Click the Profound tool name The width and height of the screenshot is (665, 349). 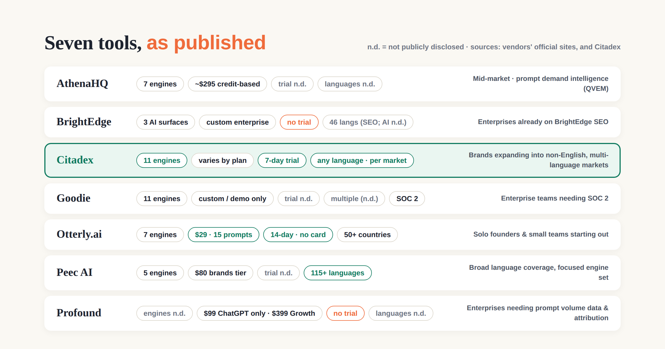coord(79,313)
